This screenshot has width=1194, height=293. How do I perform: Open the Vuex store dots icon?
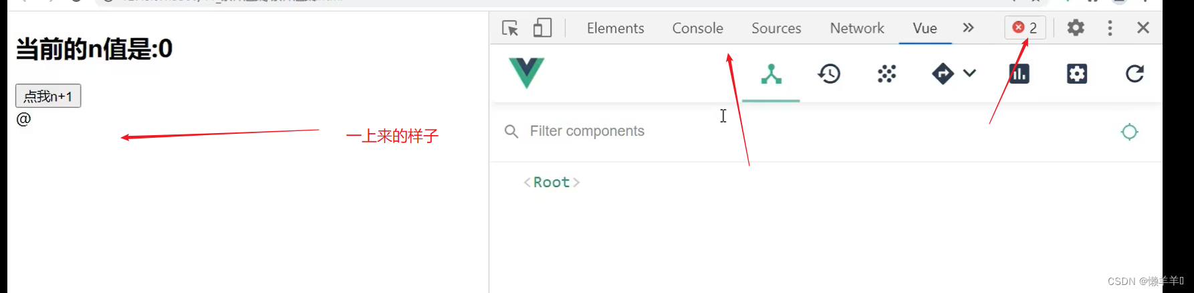coord(886,74)
